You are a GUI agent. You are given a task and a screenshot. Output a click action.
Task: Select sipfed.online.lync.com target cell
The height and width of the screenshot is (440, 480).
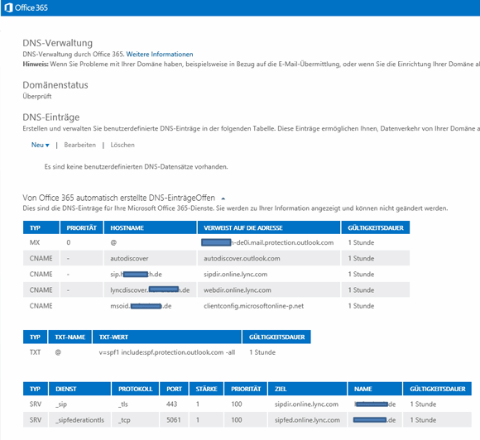click(307, 420)
